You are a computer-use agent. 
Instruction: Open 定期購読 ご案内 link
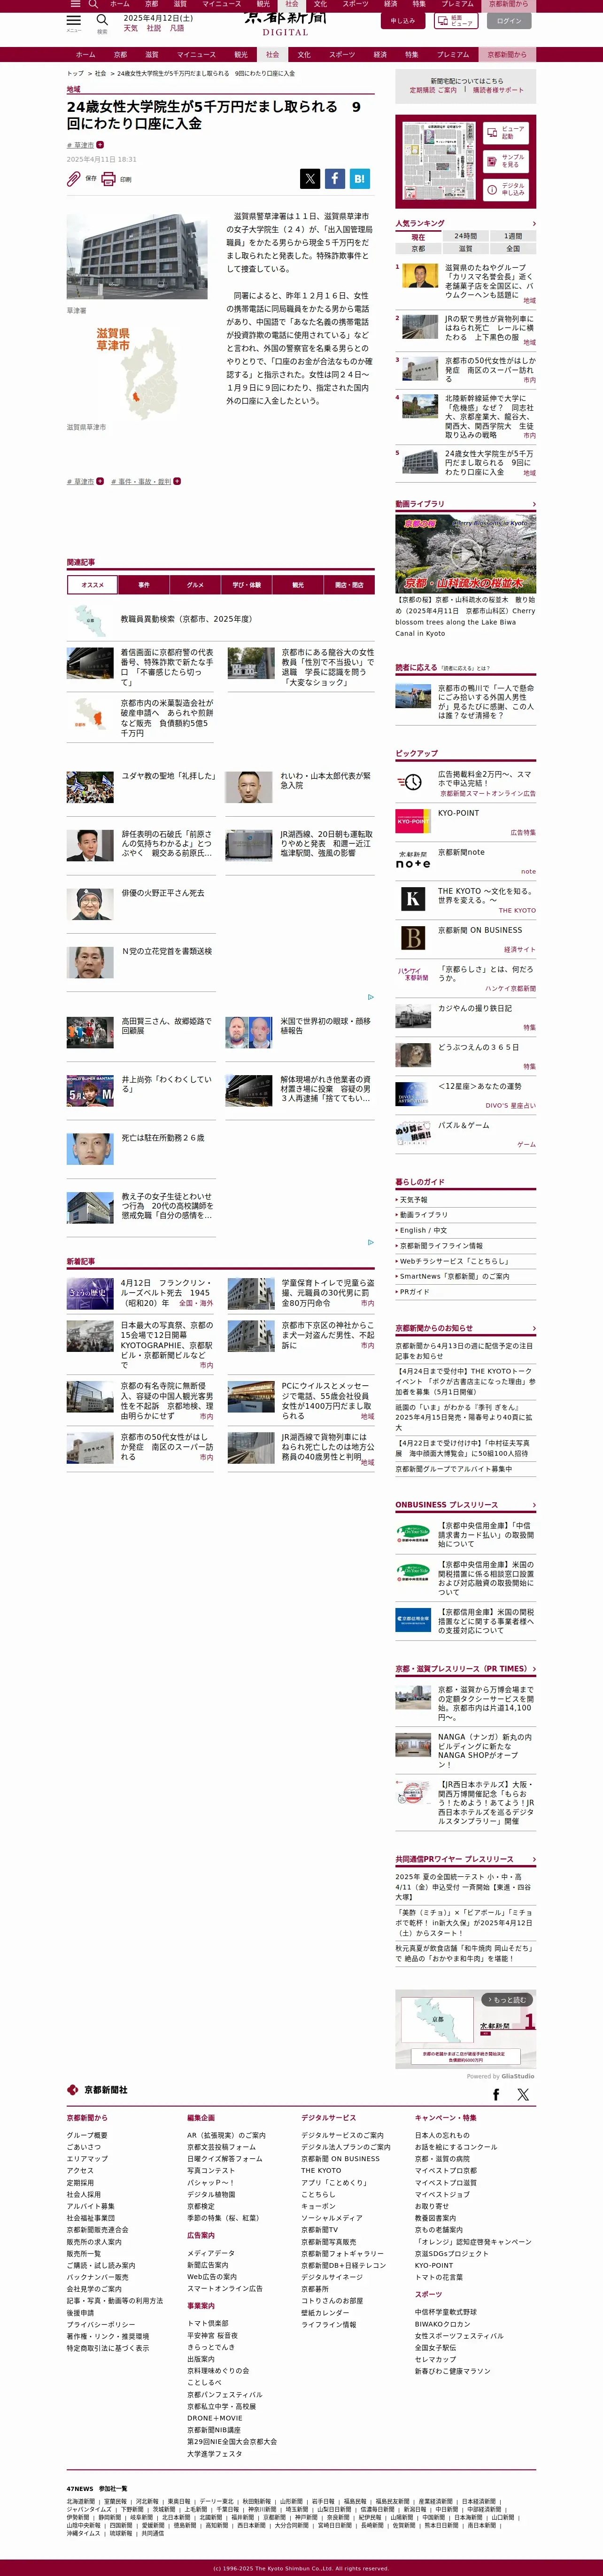coord(433,90)
